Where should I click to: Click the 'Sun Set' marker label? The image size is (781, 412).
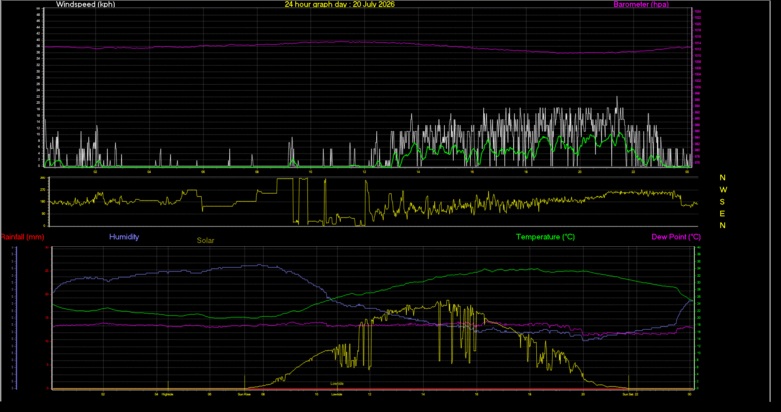point(628,394)
